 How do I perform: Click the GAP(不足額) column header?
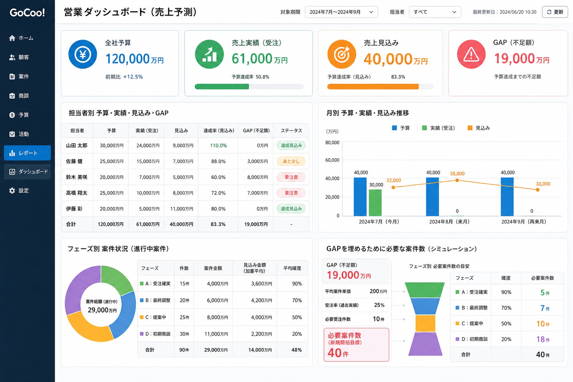tap(256, 131)
